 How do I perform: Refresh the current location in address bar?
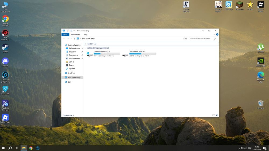[x=186, y=39]
